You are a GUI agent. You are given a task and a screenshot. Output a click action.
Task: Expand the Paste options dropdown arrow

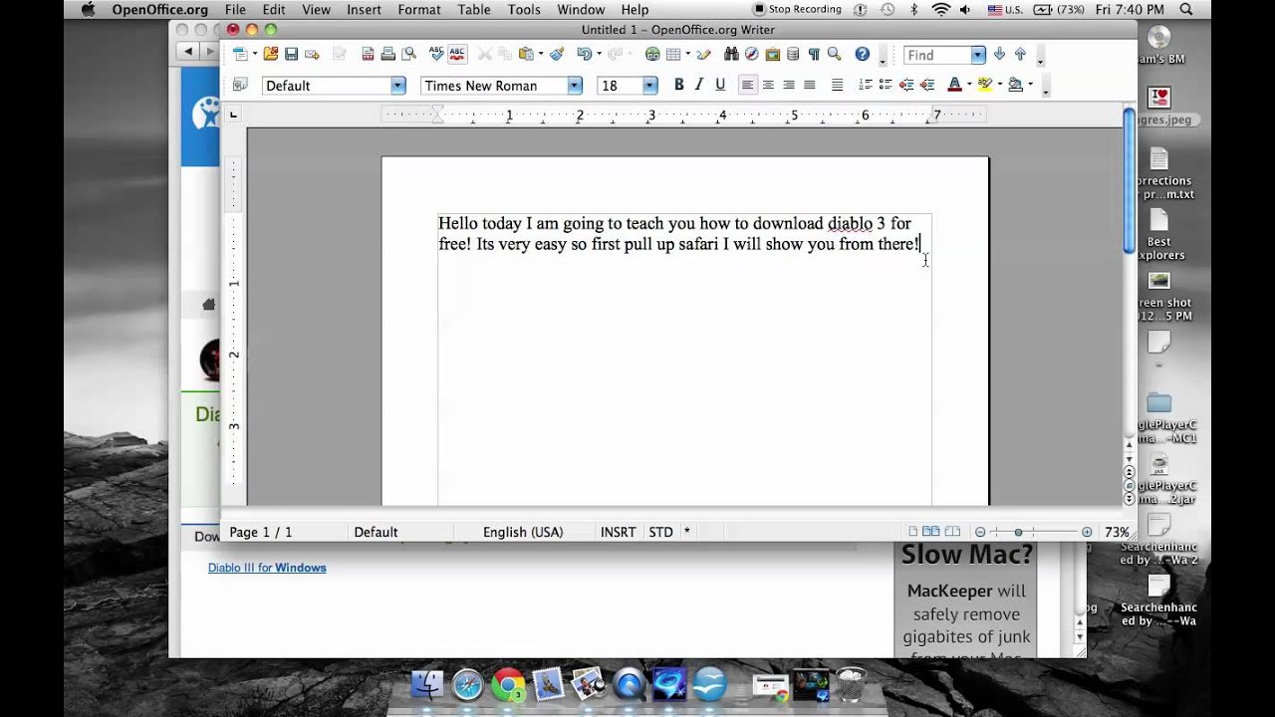[541, 54]
